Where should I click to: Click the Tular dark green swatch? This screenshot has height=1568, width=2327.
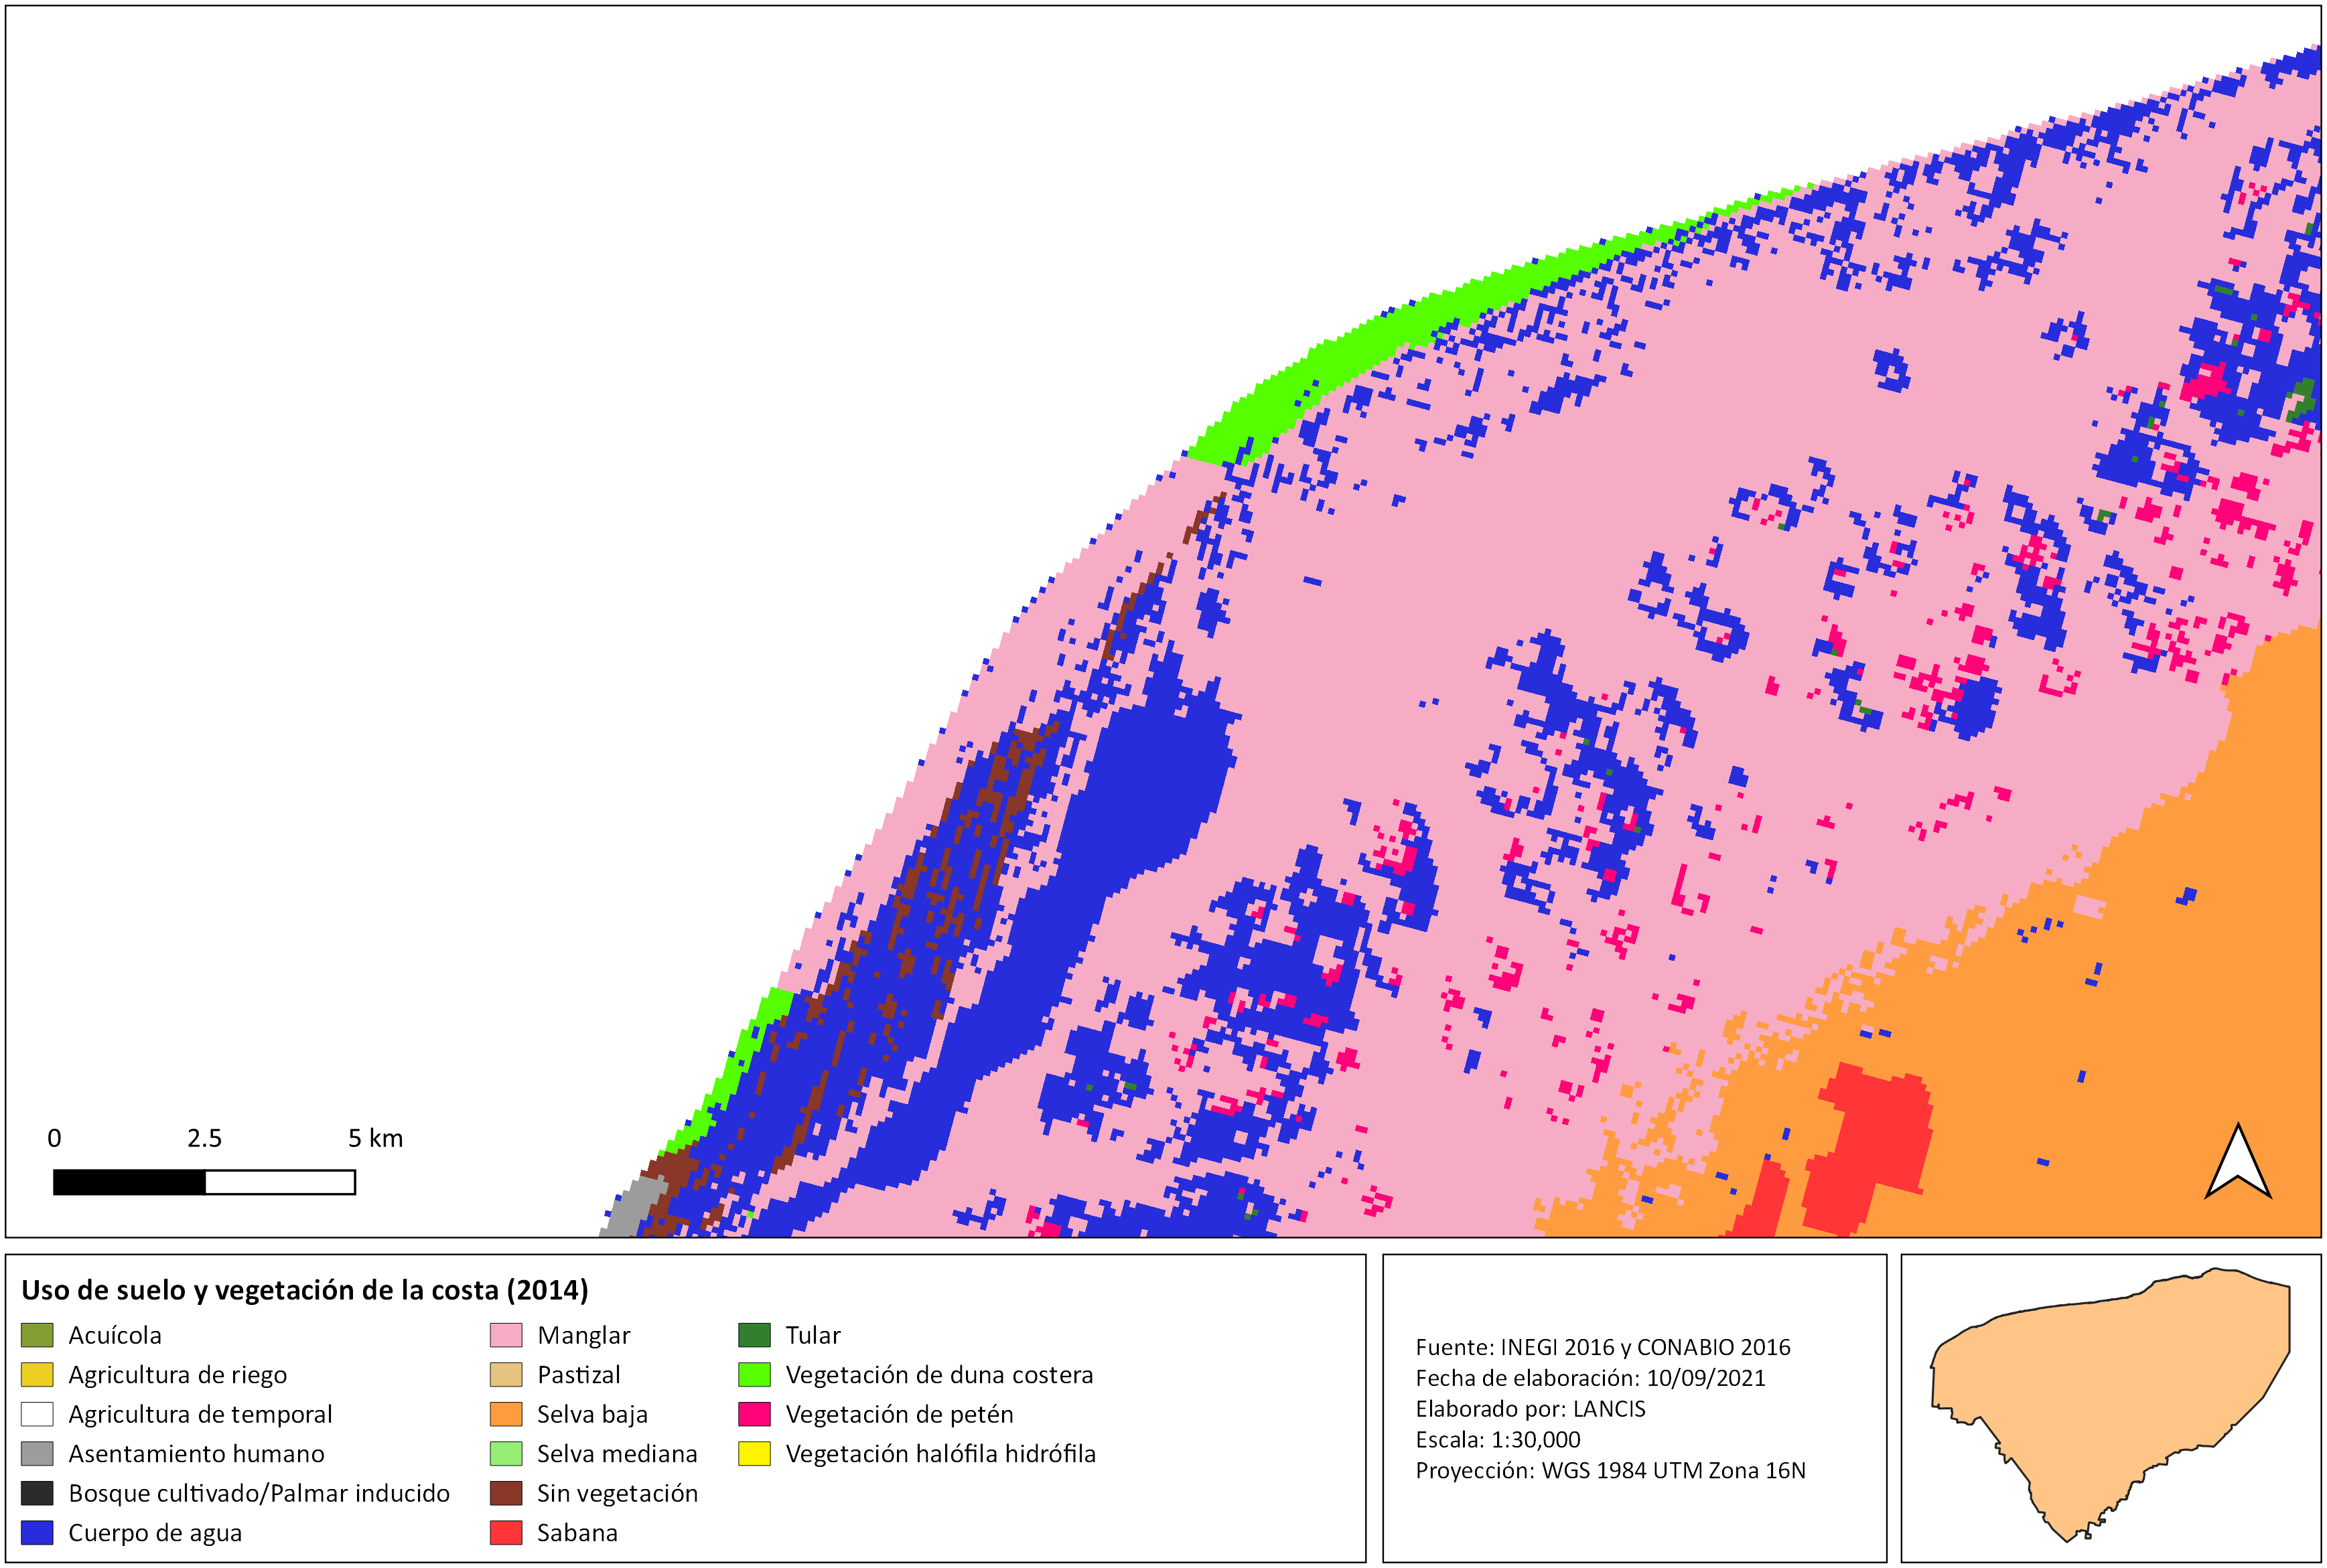coord(754,1335)
